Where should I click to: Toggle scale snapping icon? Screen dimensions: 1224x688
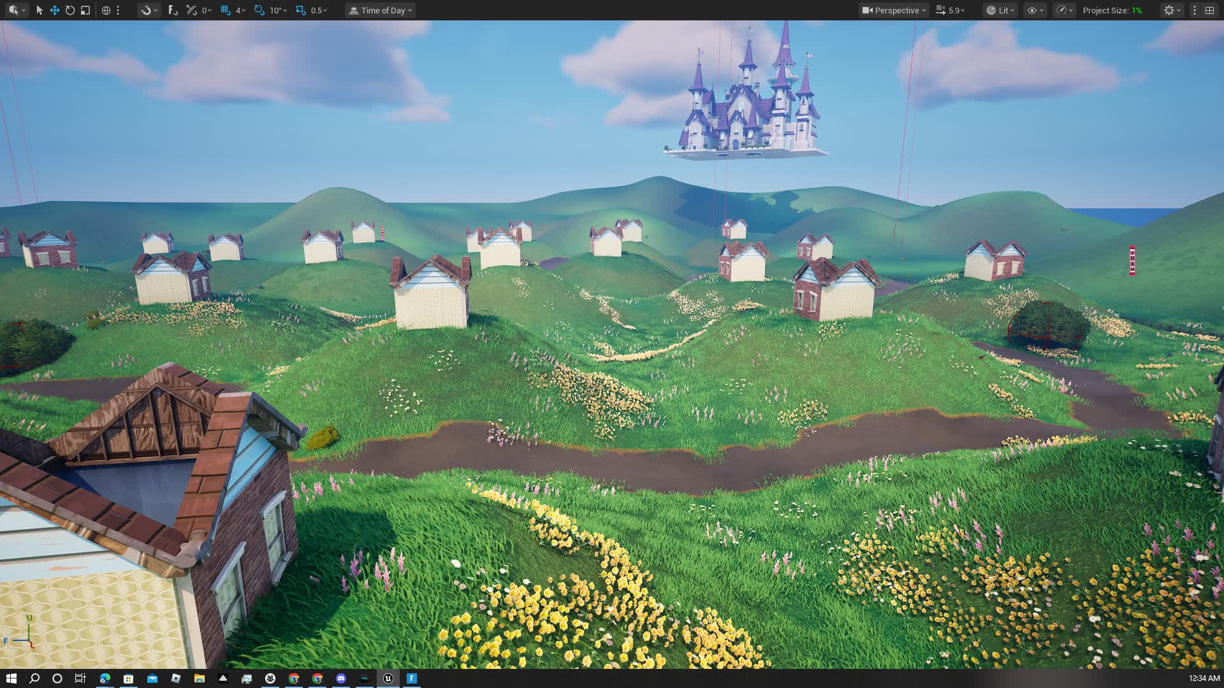[301, 10]
